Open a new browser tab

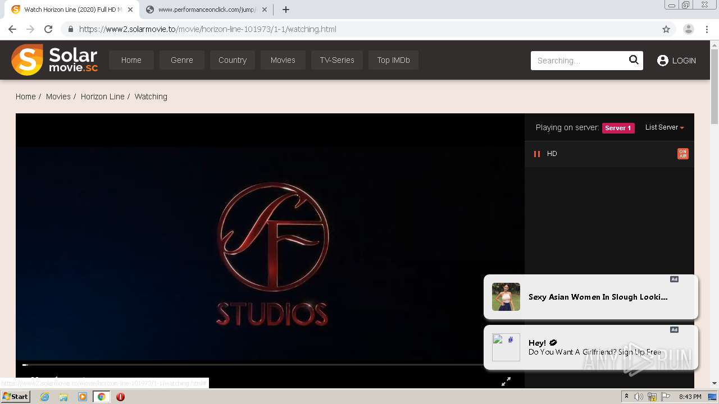[286, 10]
